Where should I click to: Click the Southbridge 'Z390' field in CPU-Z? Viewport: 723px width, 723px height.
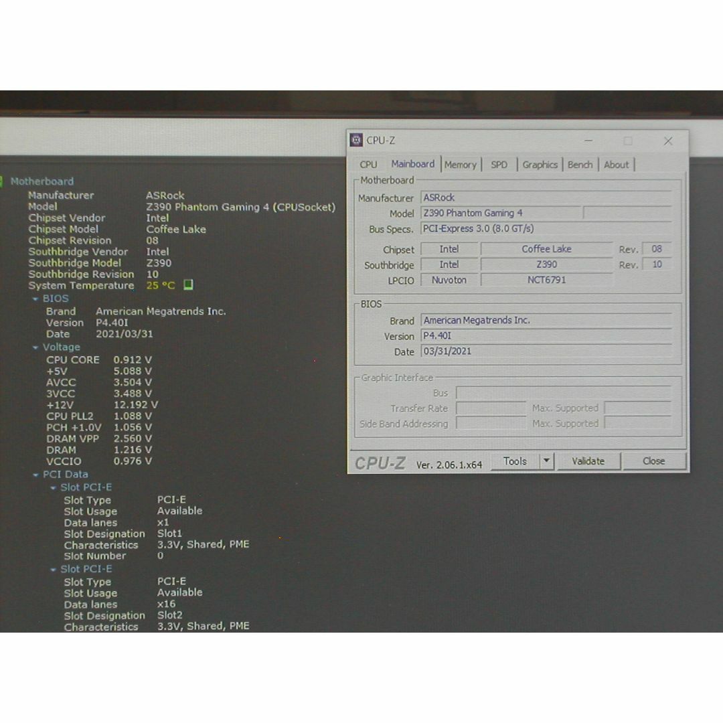click(546, 264)
